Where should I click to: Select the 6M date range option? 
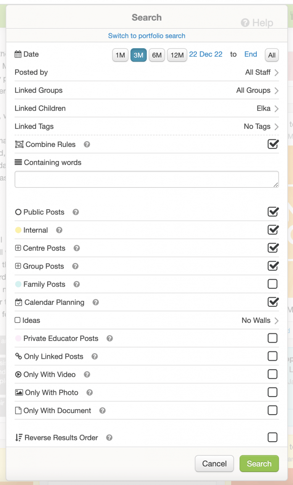[x=157, y=55]
